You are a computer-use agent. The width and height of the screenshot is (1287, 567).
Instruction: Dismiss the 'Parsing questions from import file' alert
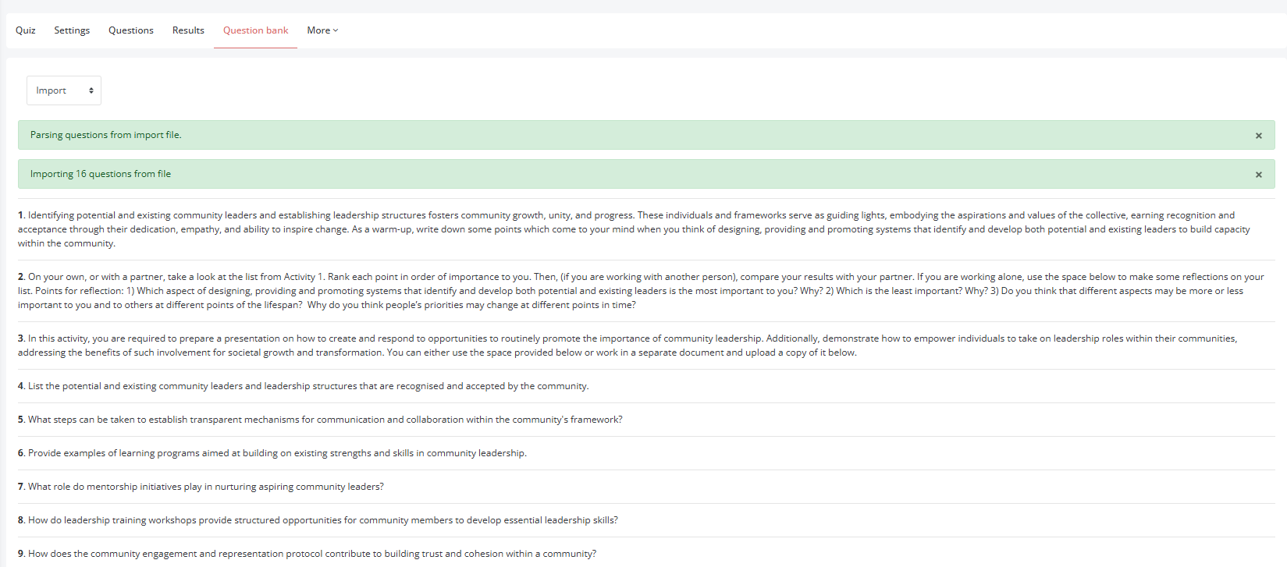click(1258, 136)
